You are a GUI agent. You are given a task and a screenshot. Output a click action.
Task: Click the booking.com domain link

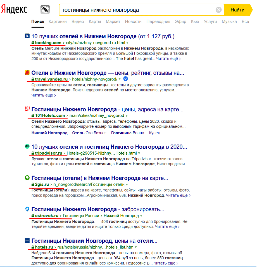tap(48, 43)
